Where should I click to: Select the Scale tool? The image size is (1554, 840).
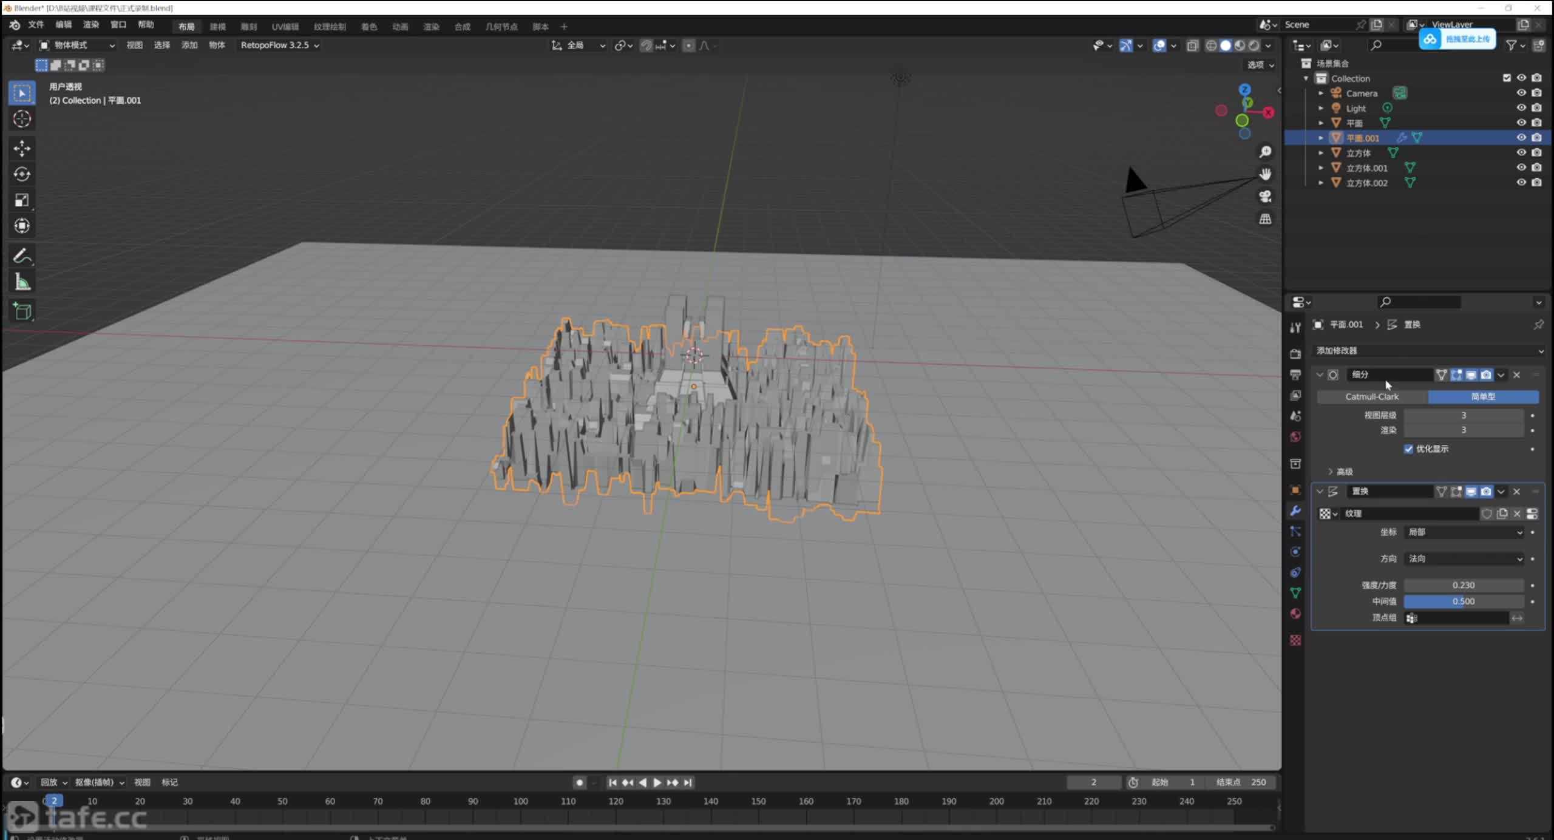22,200
